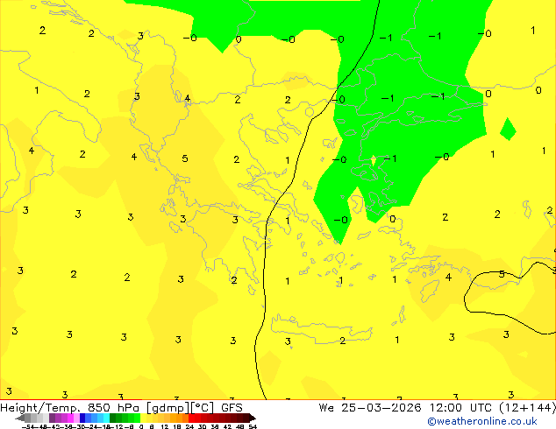The image size is (556, 429).
Task: Open the weatheronline.co.uk copyright link
Action: tap(482, 421)
